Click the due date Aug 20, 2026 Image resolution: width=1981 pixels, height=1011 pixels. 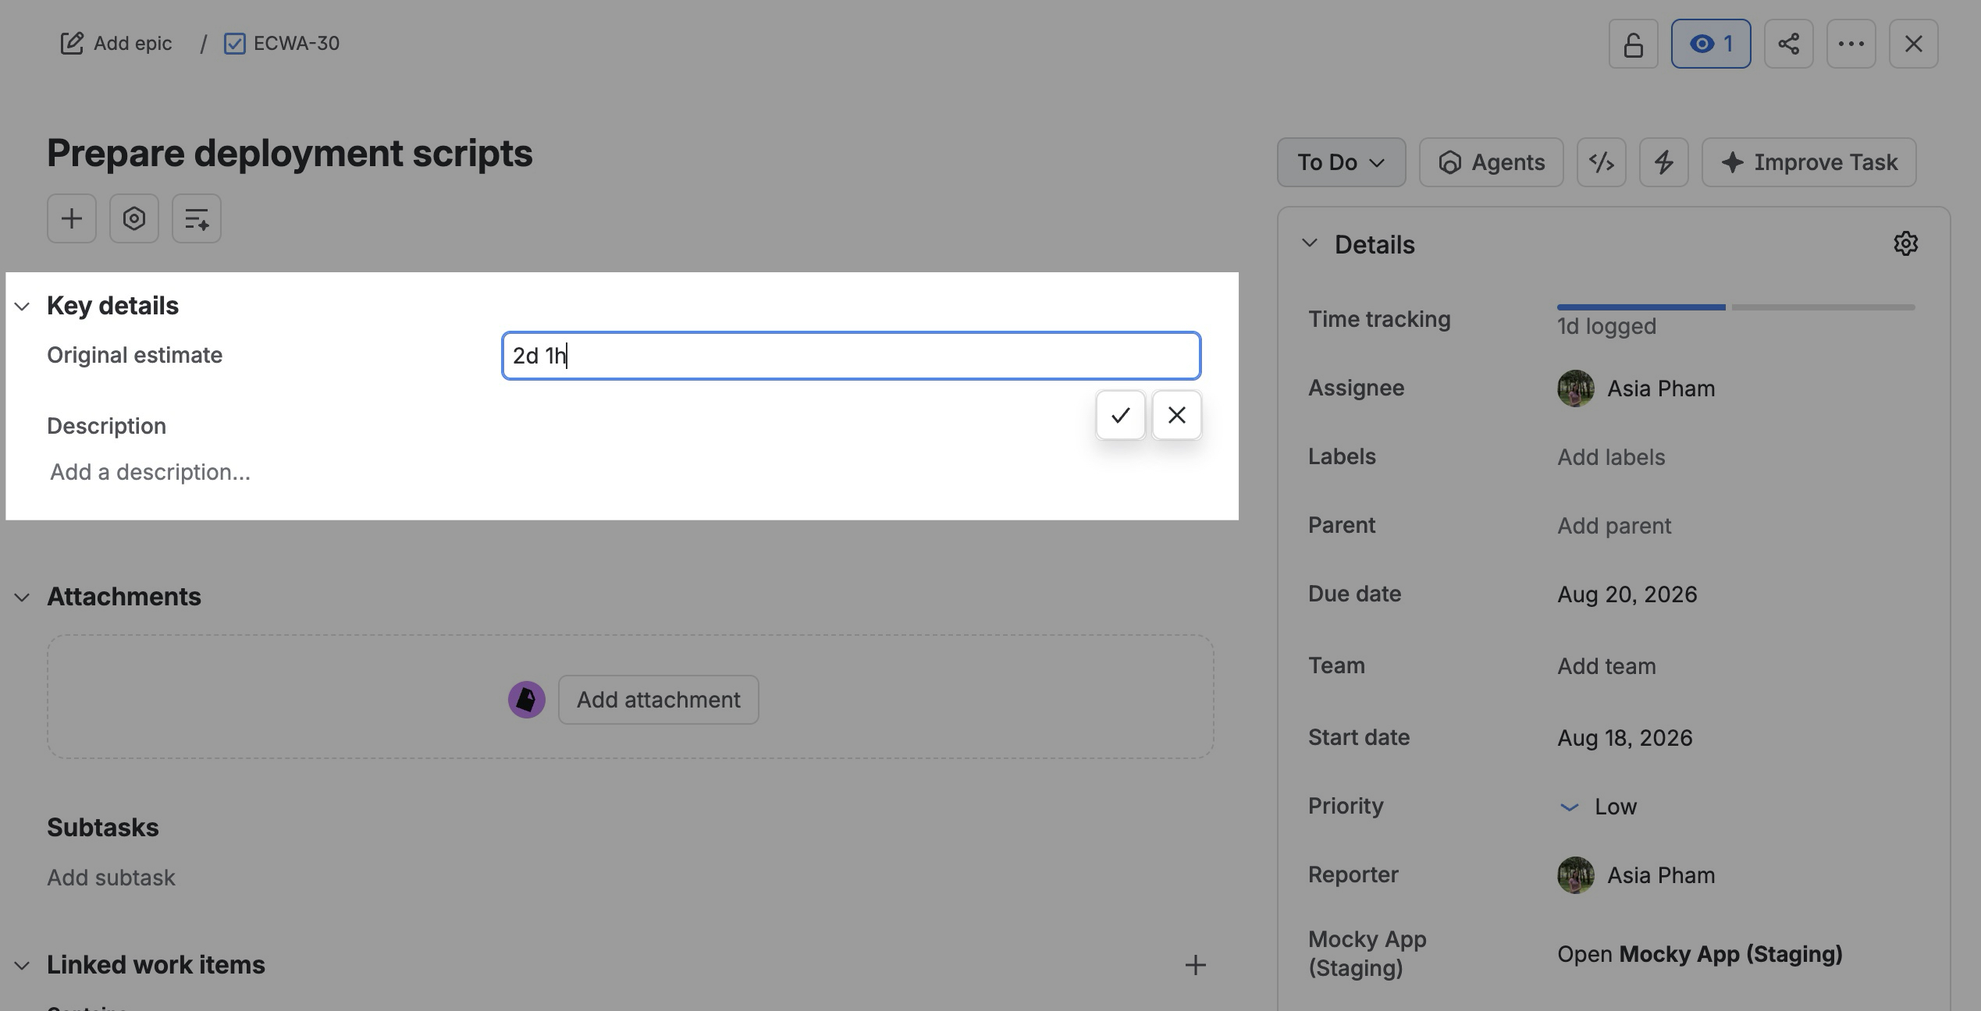tap(1627, 594)
